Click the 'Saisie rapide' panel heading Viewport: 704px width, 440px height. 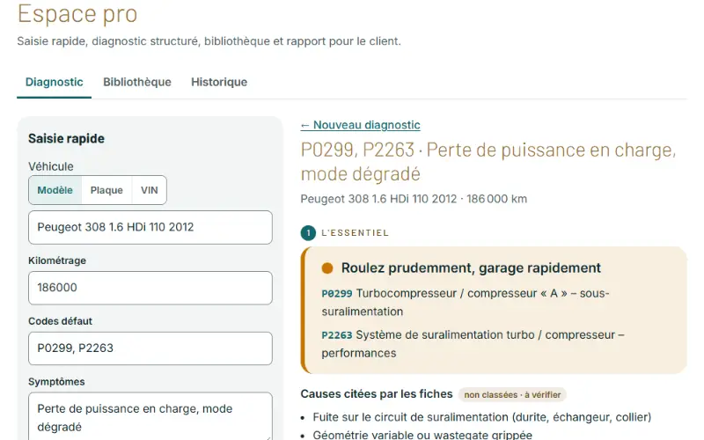point(66,139)
